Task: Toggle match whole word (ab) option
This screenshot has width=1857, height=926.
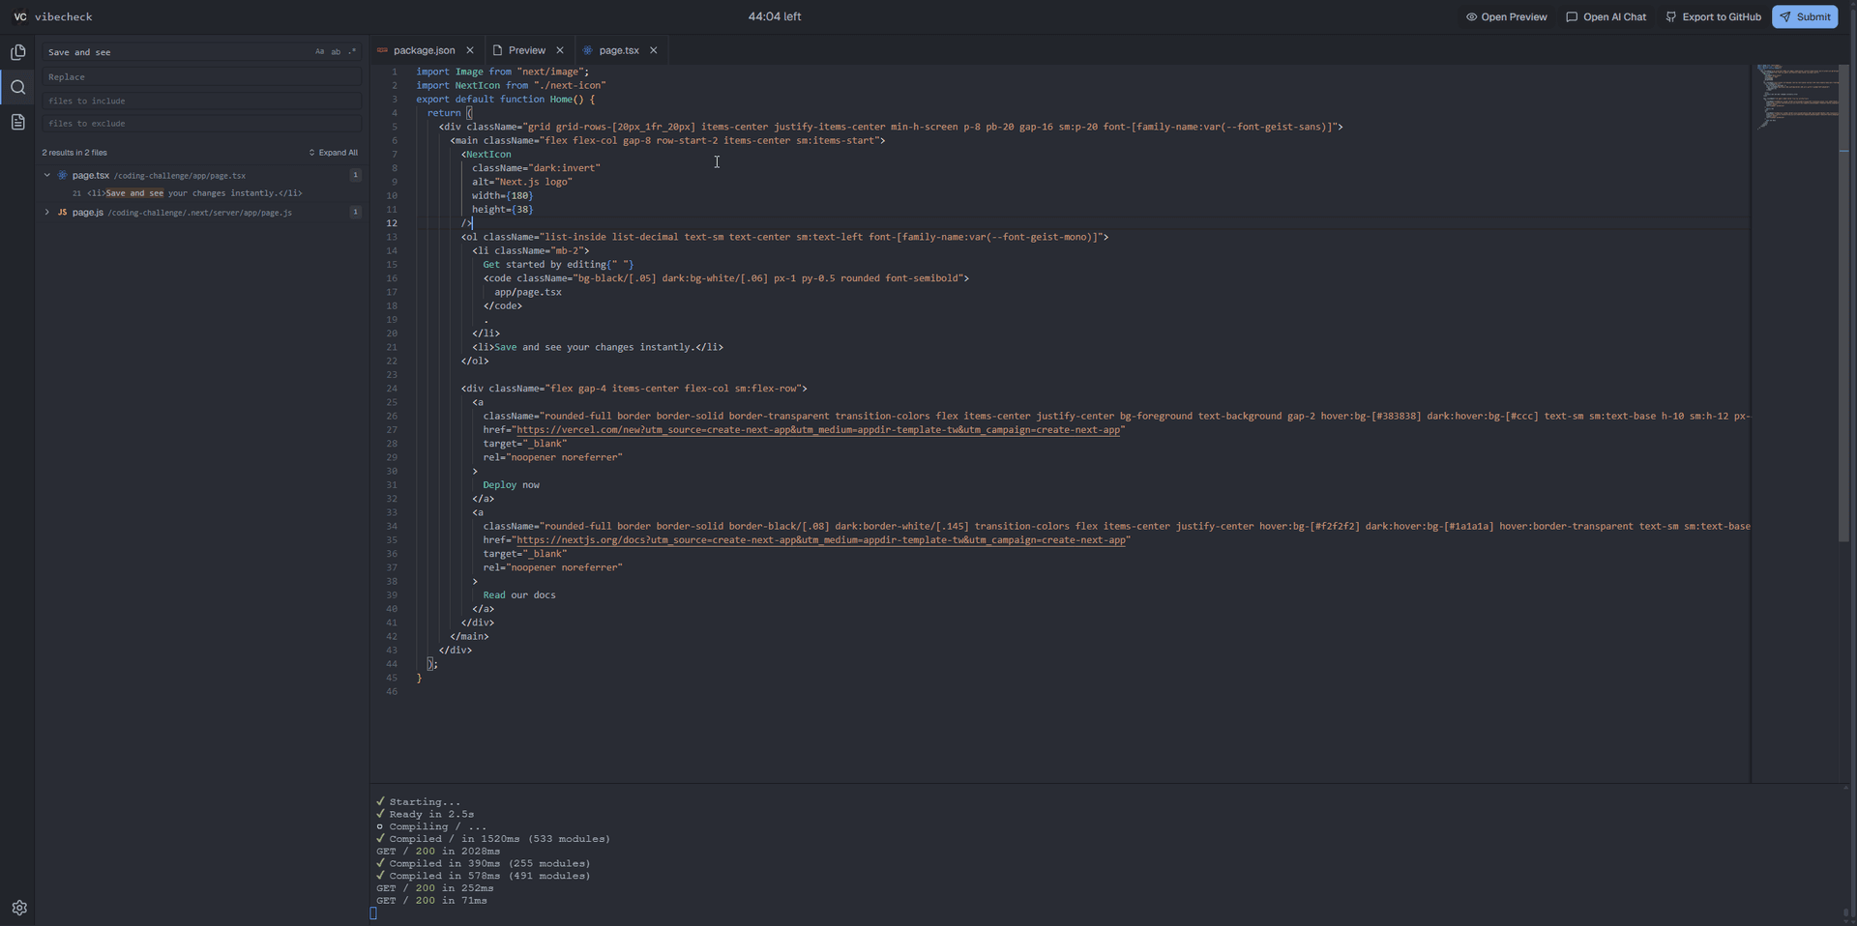Action: point(336,52)
